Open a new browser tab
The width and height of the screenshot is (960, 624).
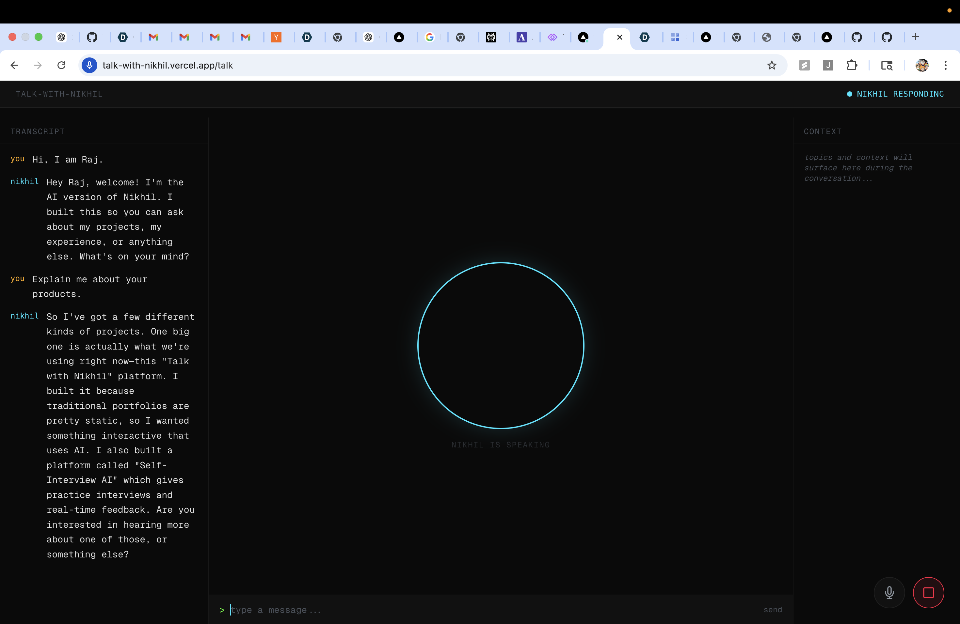(916, 37)
